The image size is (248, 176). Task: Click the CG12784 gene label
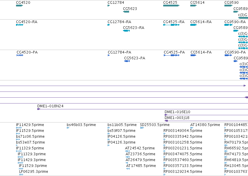click(x=116, y=3)
